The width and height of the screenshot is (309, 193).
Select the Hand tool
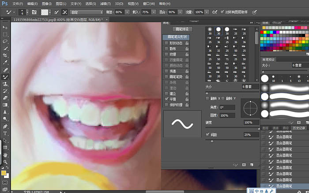[5, 155]
